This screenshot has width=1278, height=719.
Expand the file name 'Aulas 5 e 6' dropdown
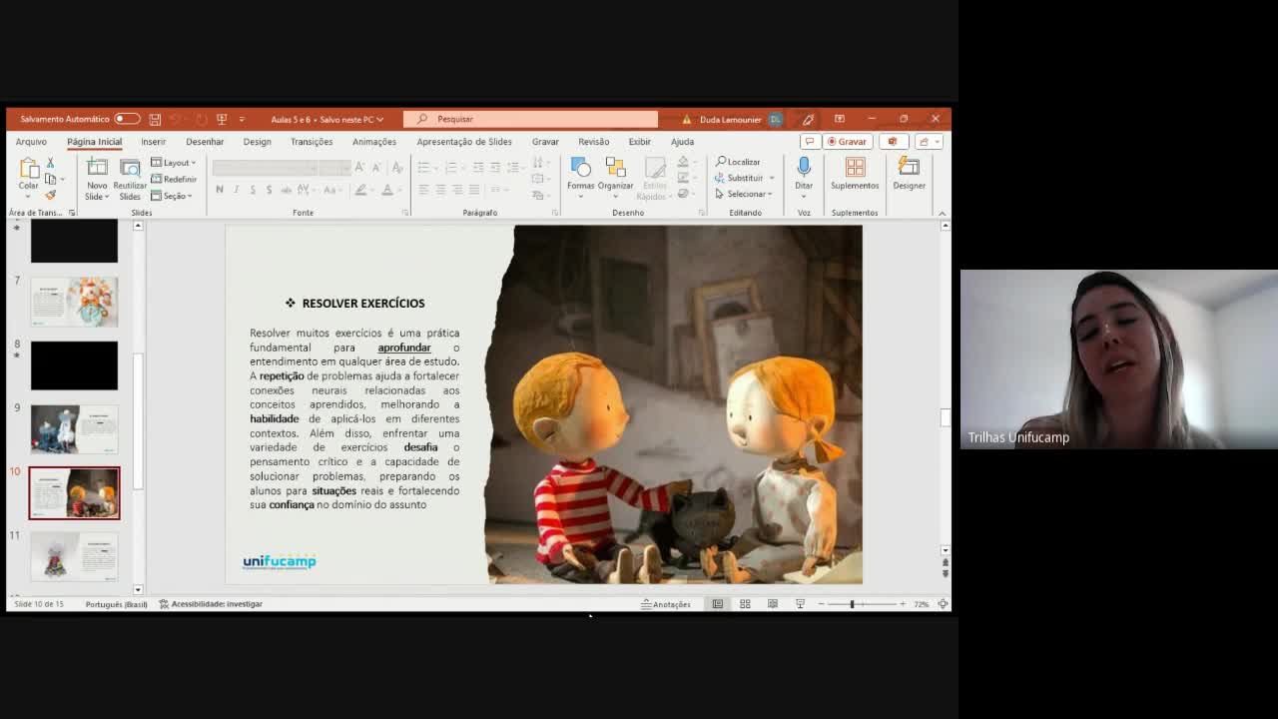tap(380, 119)
